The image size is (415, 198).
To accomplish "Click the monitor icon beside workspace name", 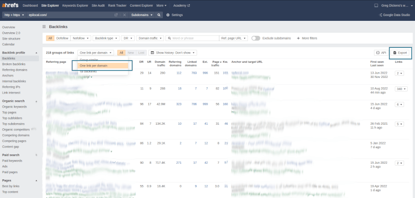I will click(376, 5).
